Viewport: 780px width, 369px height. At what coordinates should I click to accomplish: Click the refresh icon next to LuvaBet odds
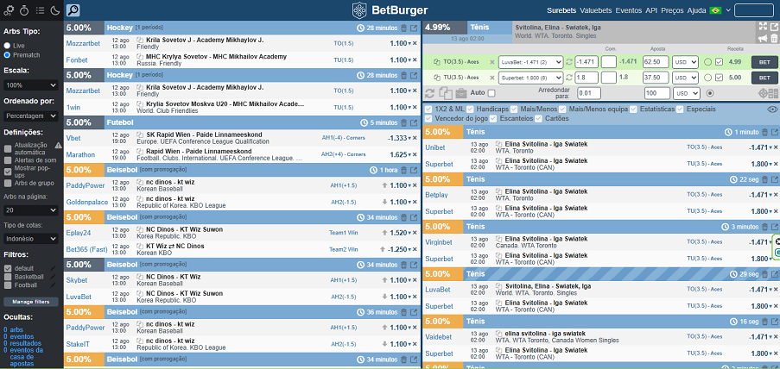pyautogui.click(x=569, y=62)
